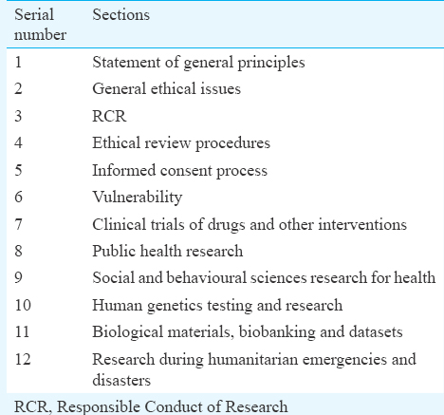The width and height of the screenshot is (444, 415).
Task: Click 'Ethical review procedures' text
Action: pos(181,143)
